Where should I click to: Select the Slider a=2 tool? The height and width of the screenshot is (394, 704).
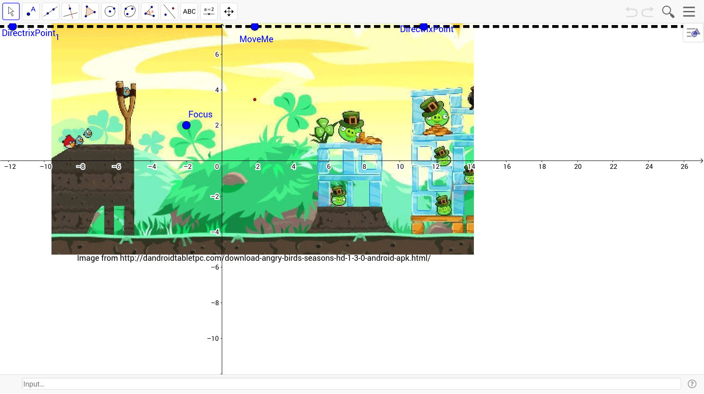coord(209,11)
